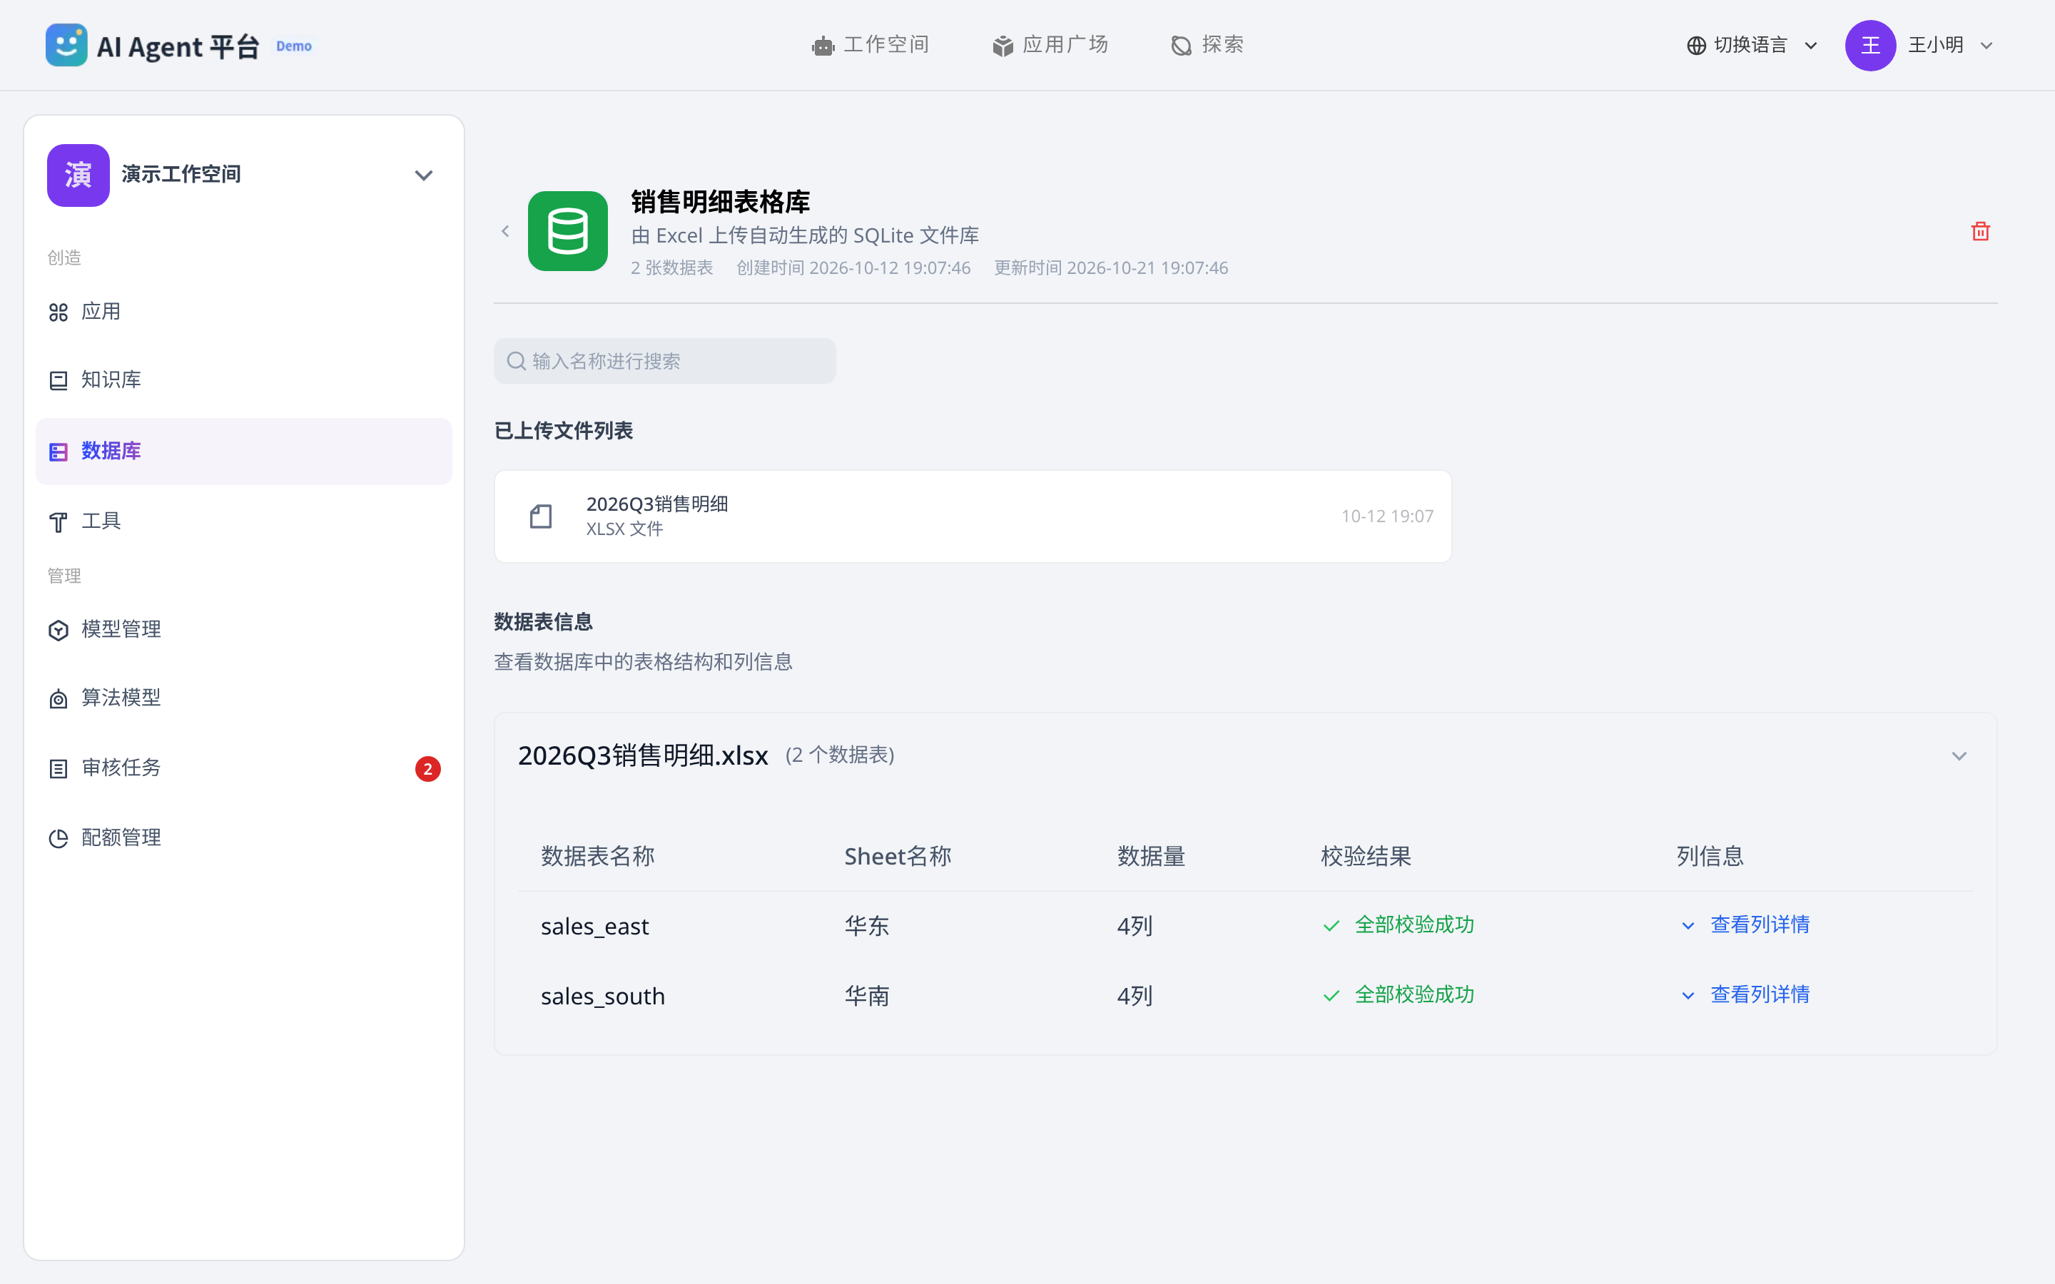The image size is (2055, 1284).
Task: Click the green database icon
Action: pyautogui.click(x=567, y=231)
